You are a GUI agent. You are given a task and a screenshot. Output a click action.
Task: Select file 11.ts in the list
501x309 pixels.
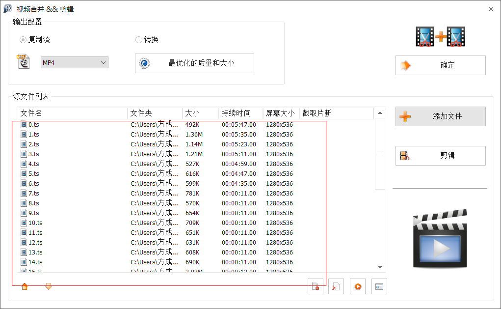pos(35,233)
